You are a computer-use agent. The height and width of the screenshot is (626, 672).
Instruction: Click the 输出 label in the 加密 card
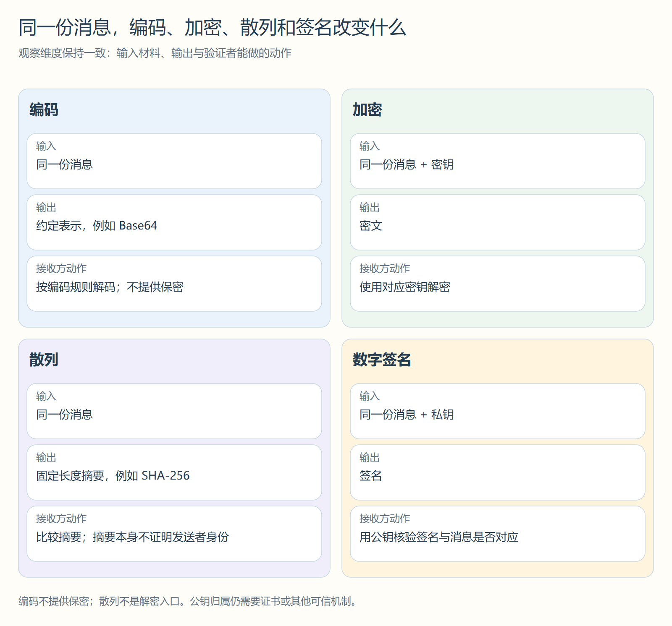370,207
